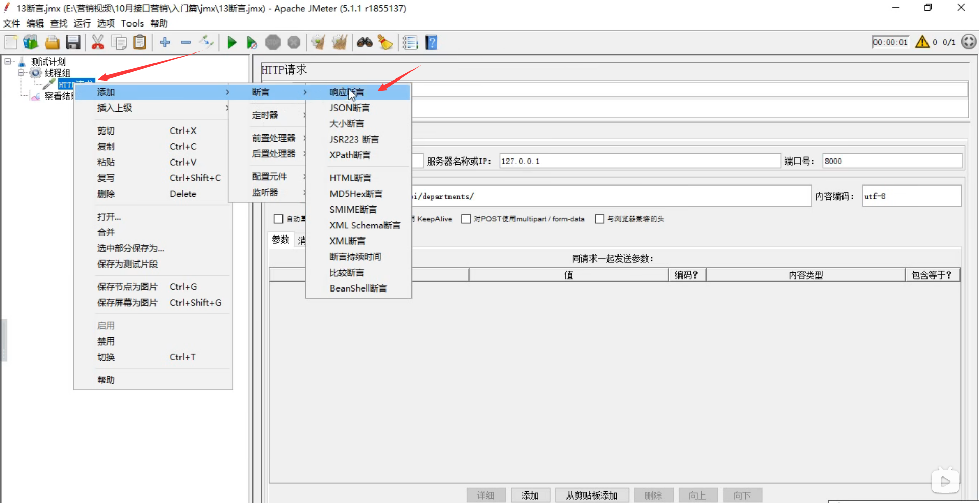
Task: Click the Cut scissors icon
Action: click(x=97, y=42)
